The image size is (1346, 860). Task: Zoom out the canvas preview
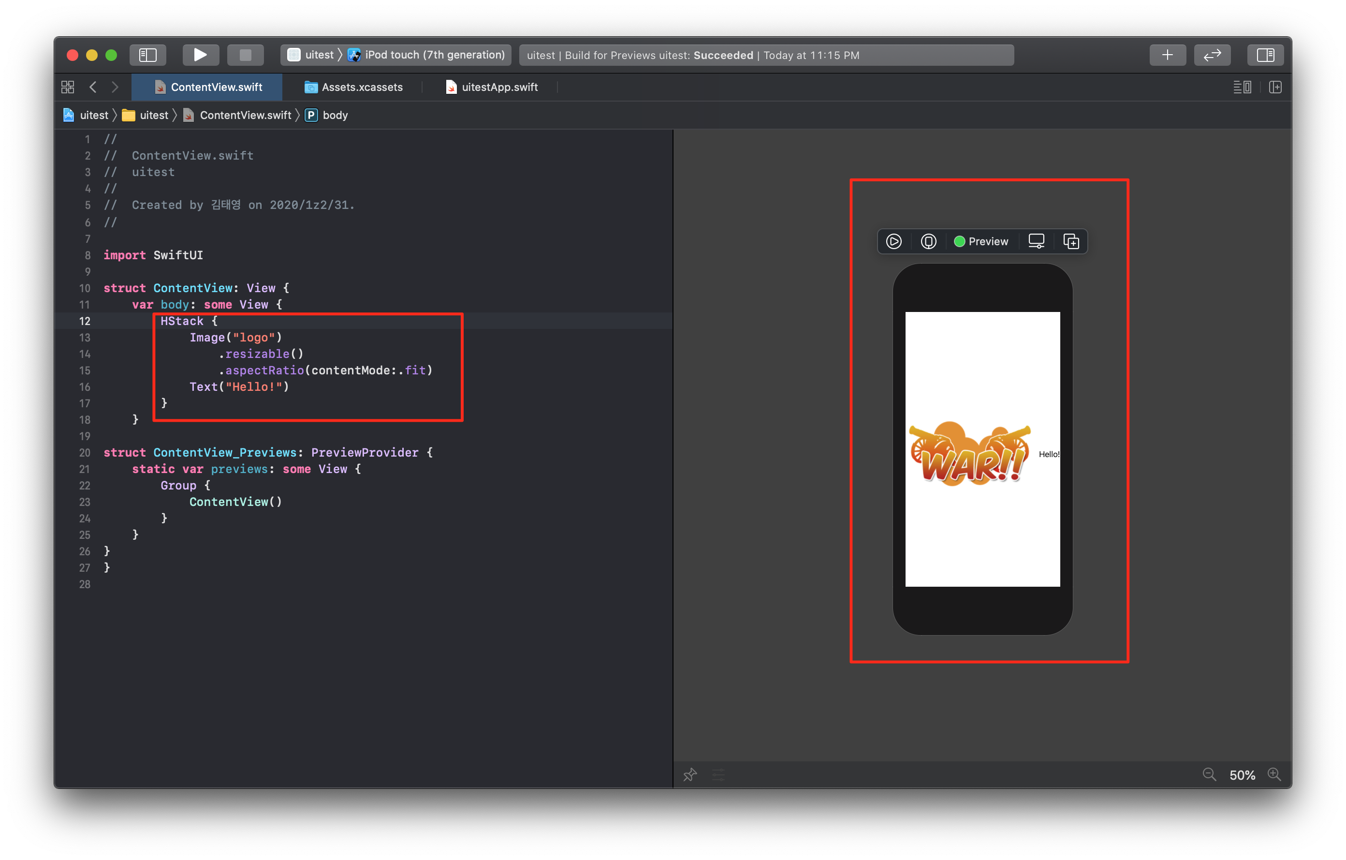click(1209, 774)
